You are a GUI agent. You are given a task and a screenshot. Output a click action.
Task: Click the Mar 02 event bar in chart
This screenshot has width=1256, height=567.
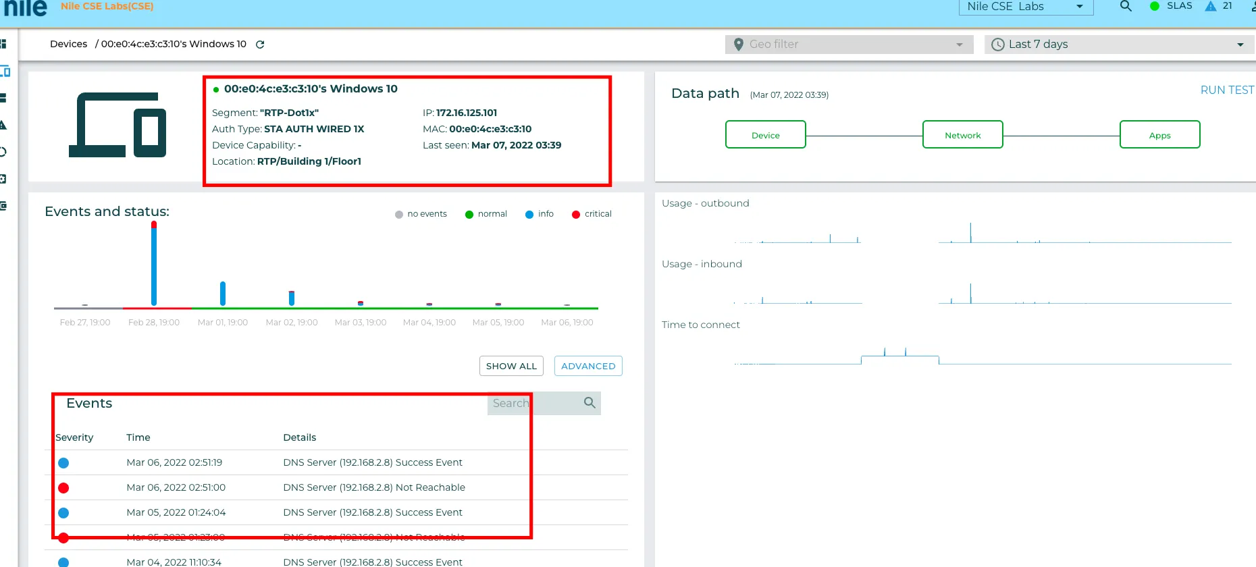pyautogui.click(x=292, y=298)
